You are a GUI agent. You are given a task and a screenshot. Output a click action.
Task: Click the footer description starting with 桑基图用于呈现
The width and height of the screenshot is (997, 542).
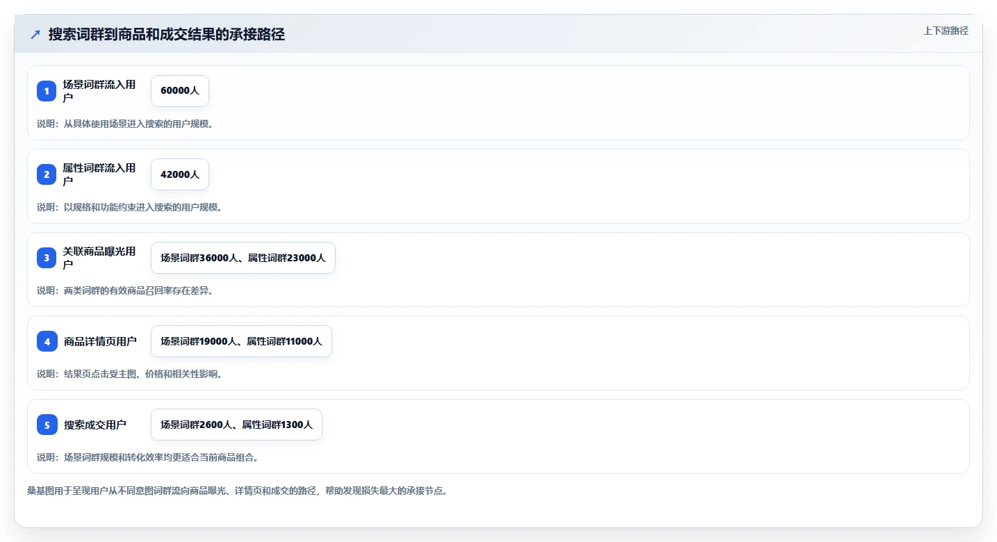[x=238, y=491]
